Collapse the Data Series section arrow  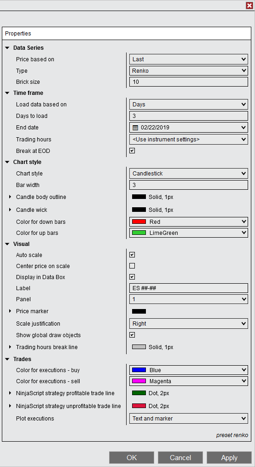(7, 48)
